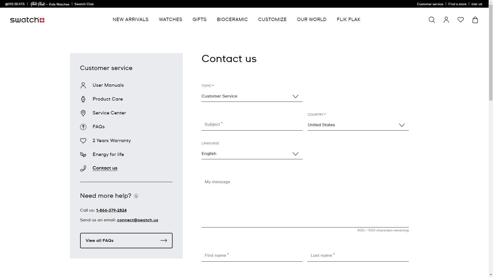
Task: Open the WATCHES menu
Action: tap(170, 19)
